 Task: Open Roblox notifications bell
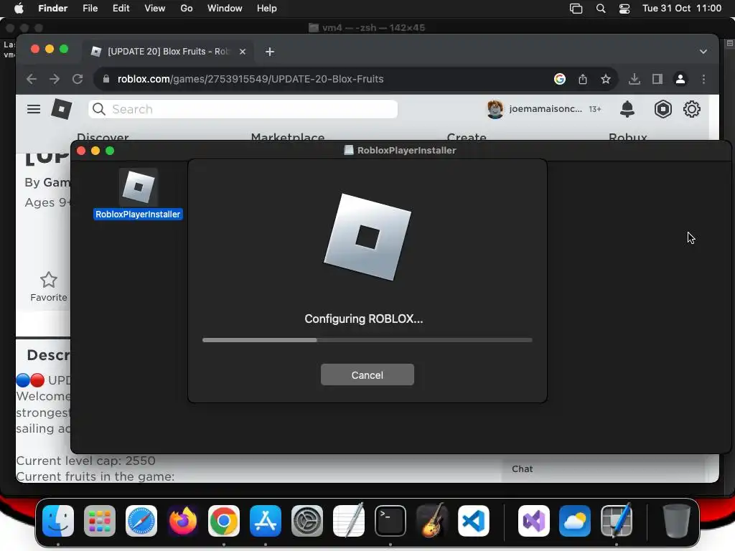pyautogui.click(x=627, y=109)
